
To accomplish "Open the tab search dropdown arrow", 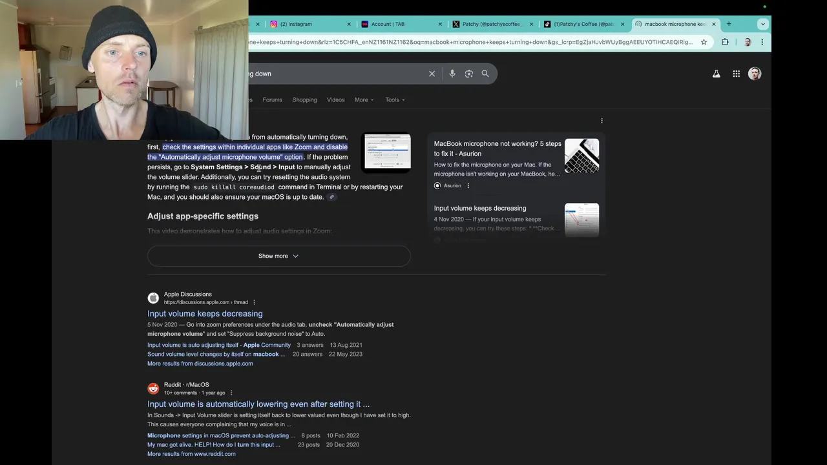I will click(x=763, y=24).
